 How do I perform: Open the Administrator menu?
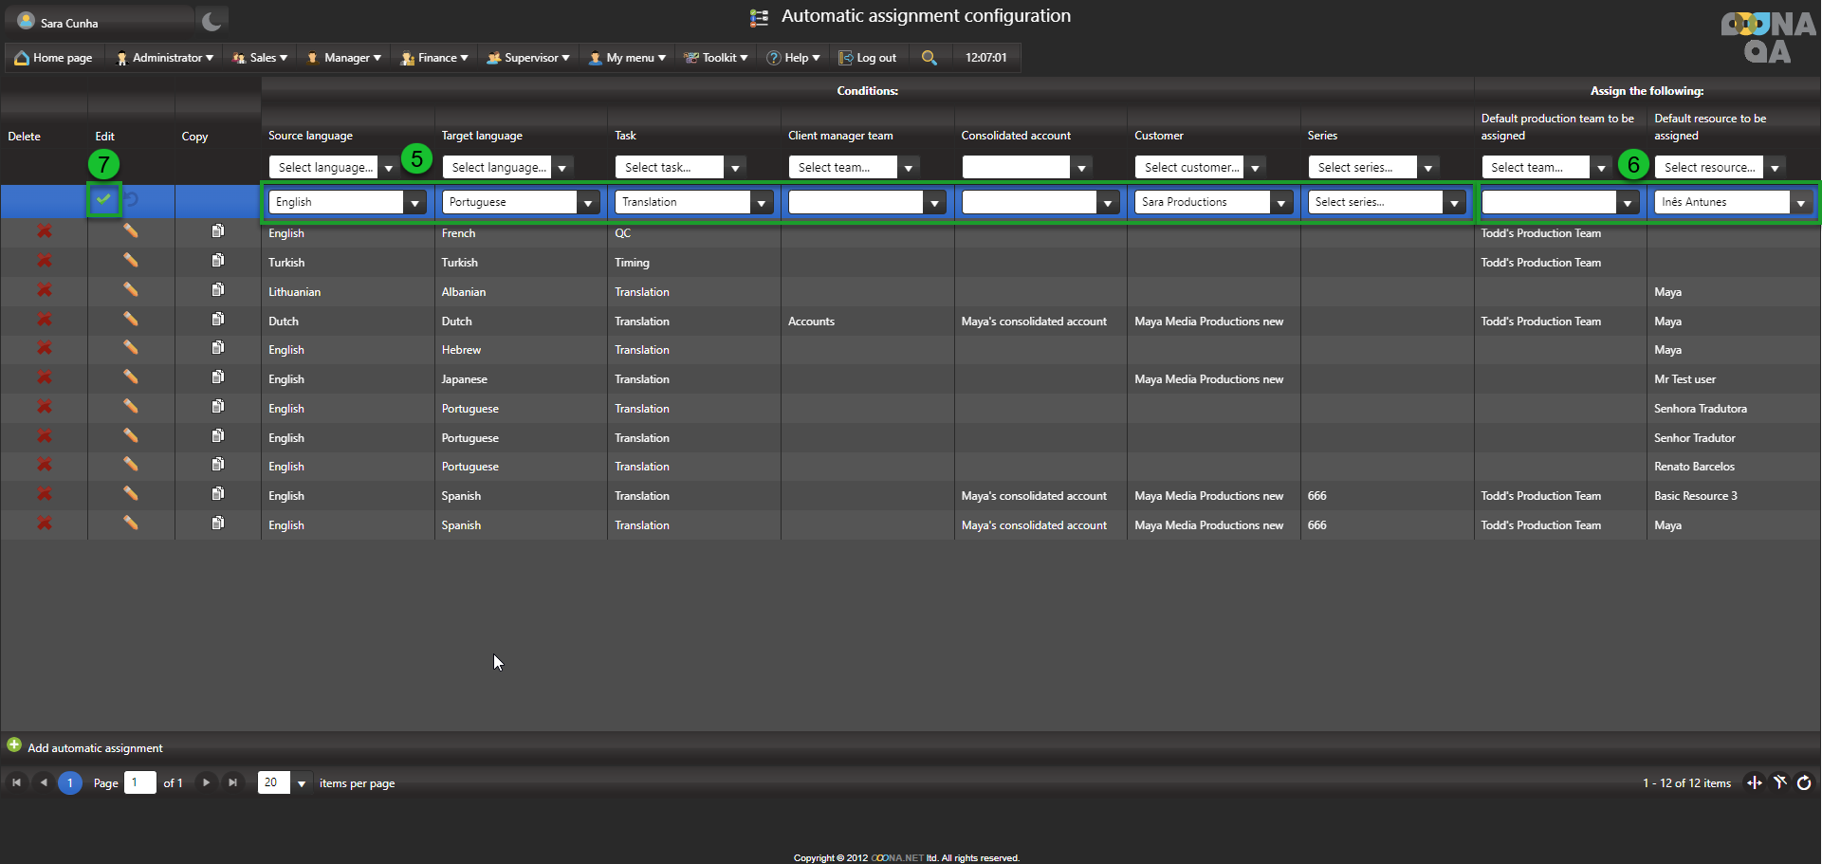pos(164,58)
